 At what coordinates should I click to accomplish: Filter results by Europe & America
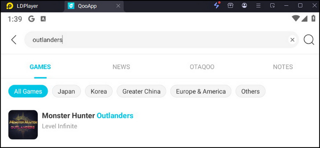201,91
